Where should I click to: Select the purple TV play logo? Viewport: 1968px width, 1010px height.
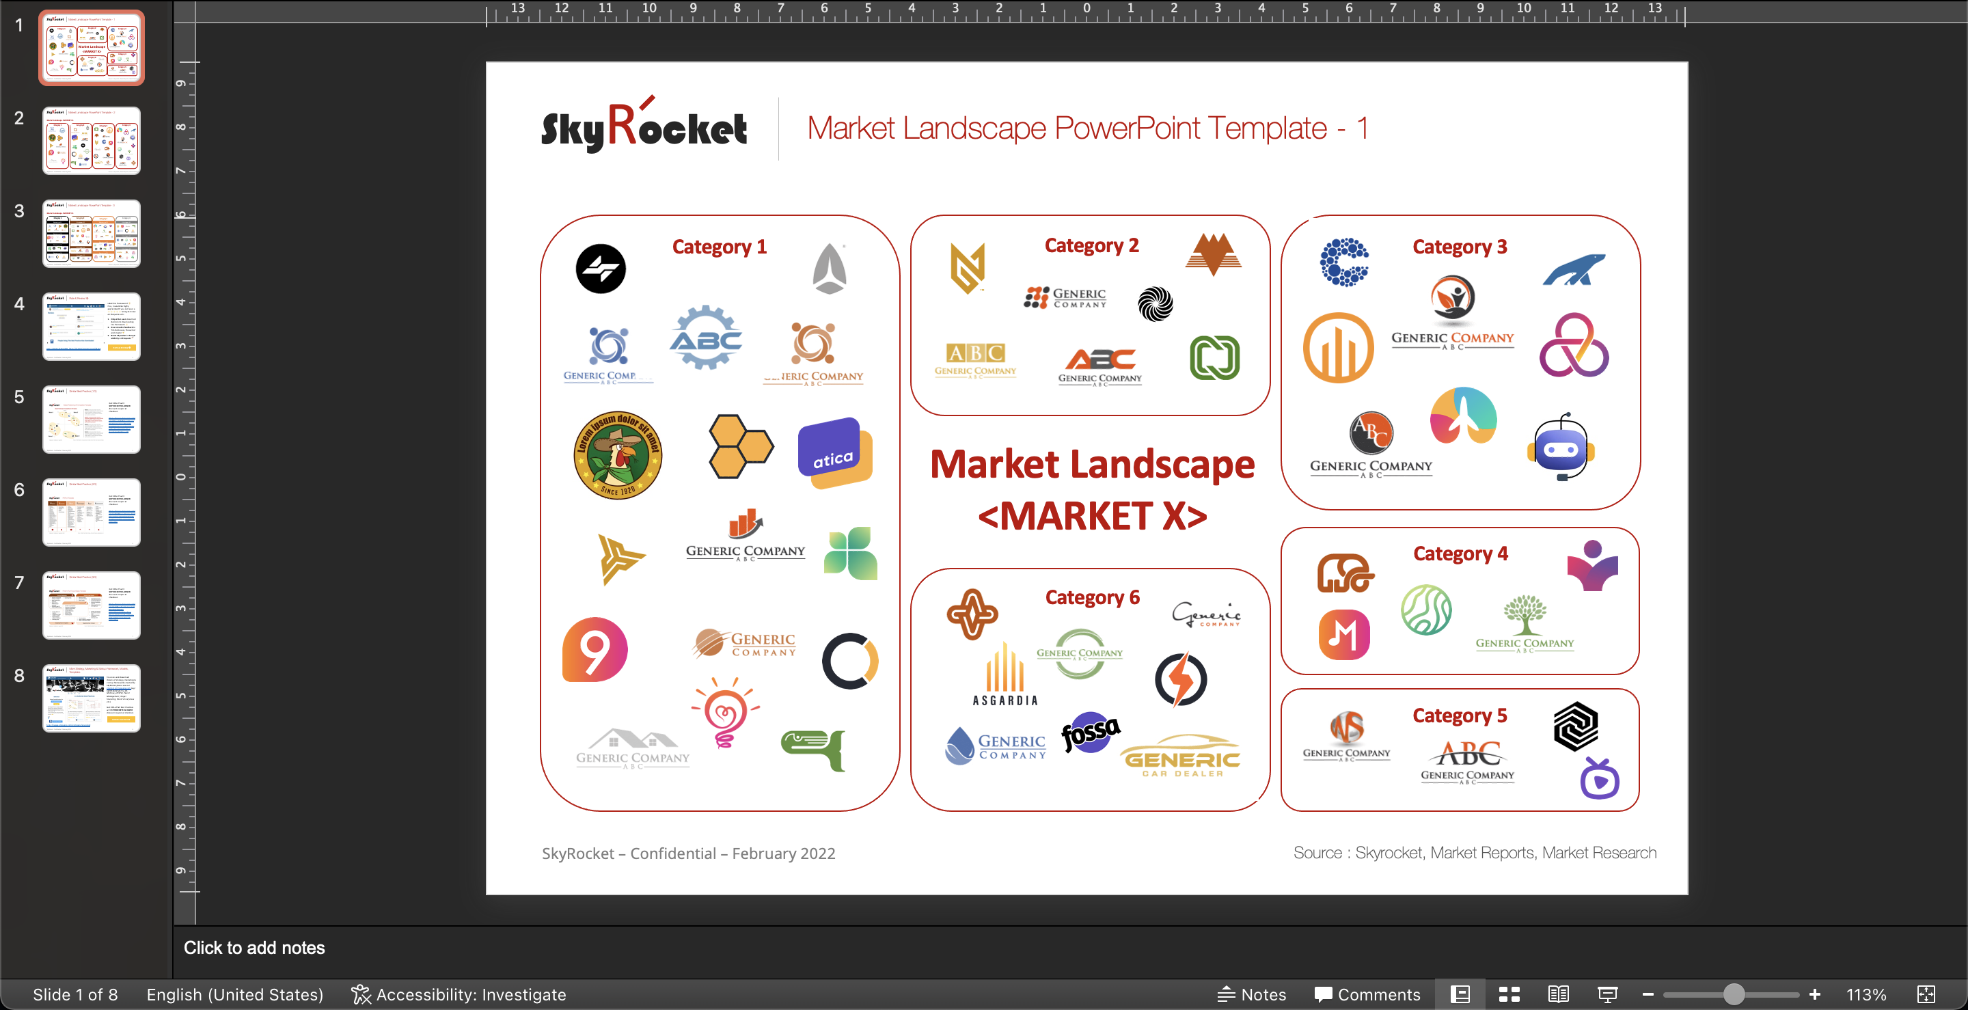1599,778
